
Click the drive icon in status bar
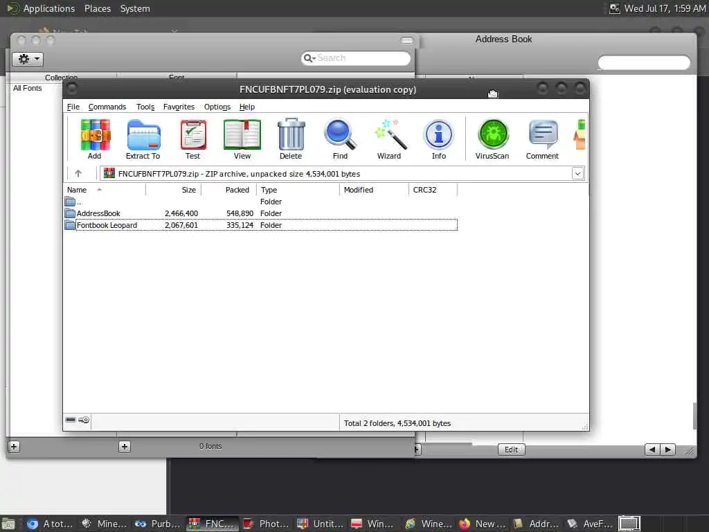pyautogui.click(x=71, y=420)
